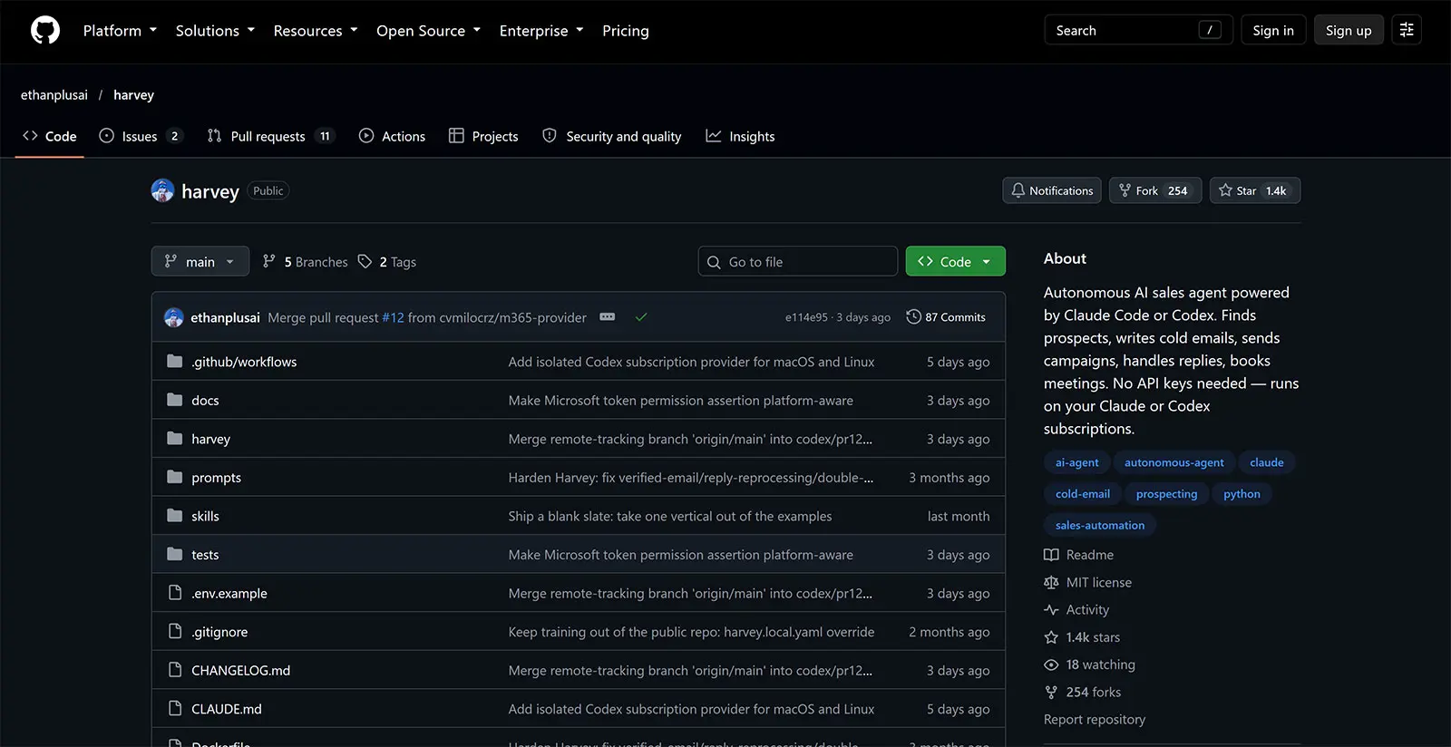The image size is (1451, 747).
Task: Click the python topic tag
Action: click(1242, 494)
